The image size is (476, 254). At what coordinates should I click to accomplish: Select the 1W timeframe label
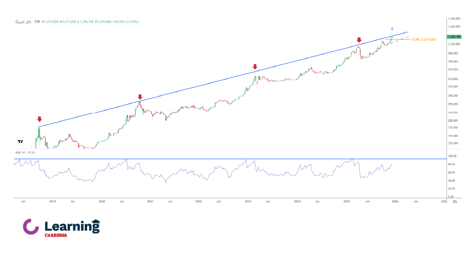(x=37, y=21)
